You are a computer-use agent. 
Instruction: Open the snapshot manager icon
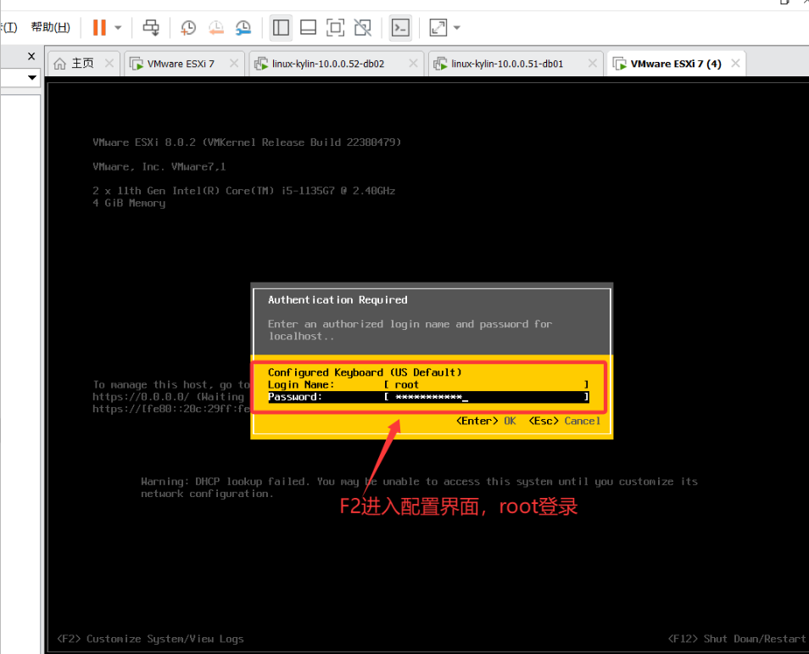pyautogui.click(x=243, y=27)
